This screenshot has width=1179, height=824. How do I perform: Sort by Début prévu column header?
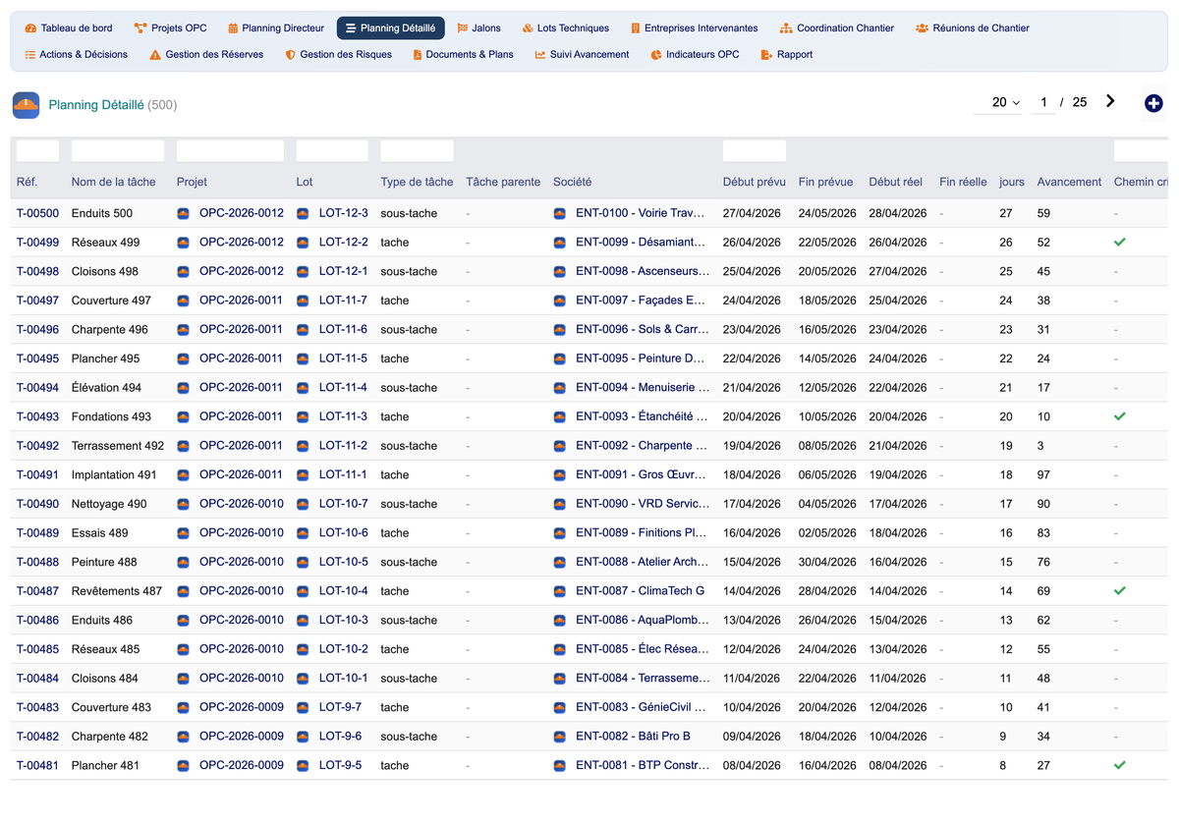[755, 182]
